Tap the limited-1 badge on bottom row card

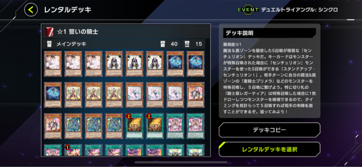[x=67, y=147]
